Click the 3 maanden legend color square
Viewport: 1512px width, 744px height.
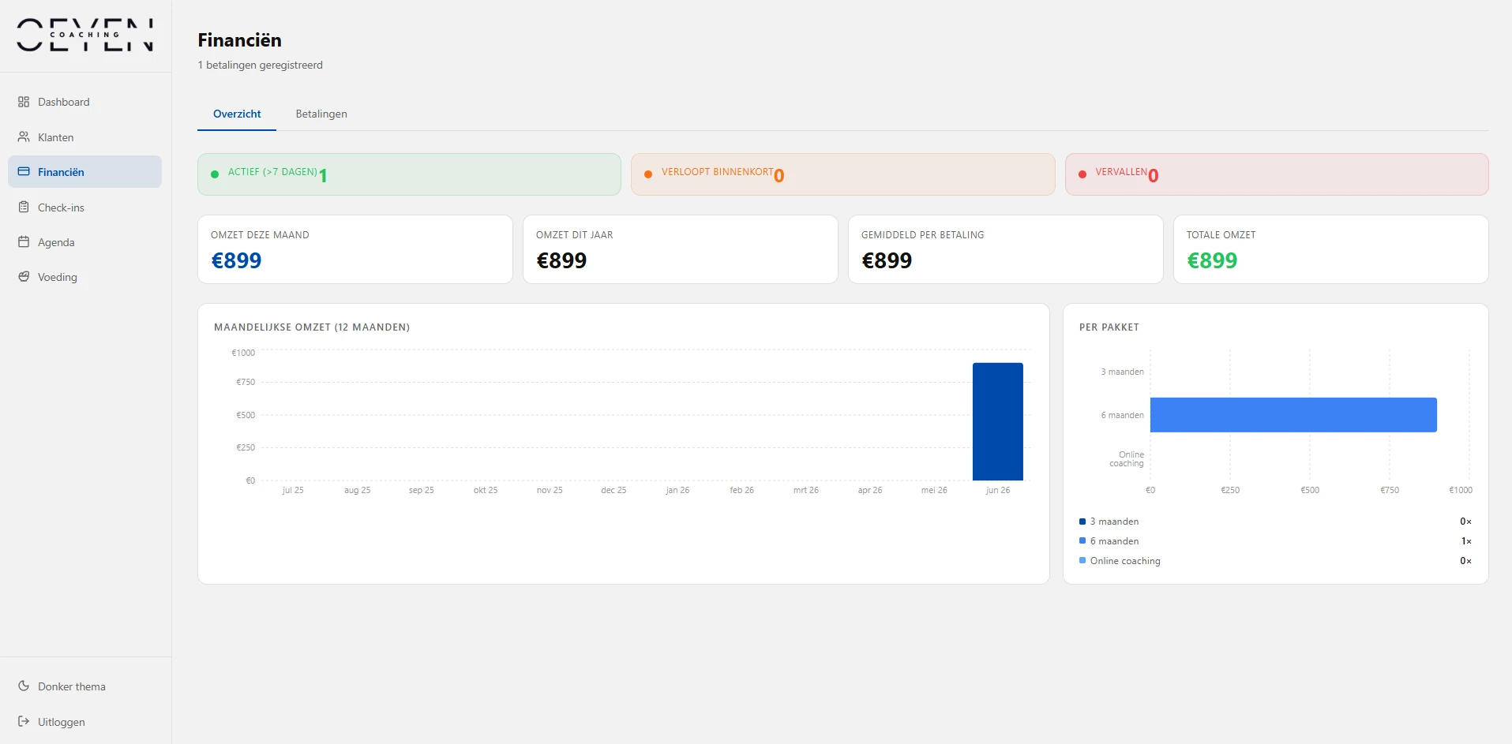tap(1082, 522)
